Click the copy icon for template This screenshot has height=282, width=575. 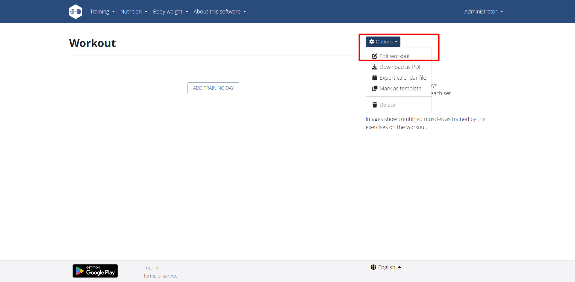[374, 89]
